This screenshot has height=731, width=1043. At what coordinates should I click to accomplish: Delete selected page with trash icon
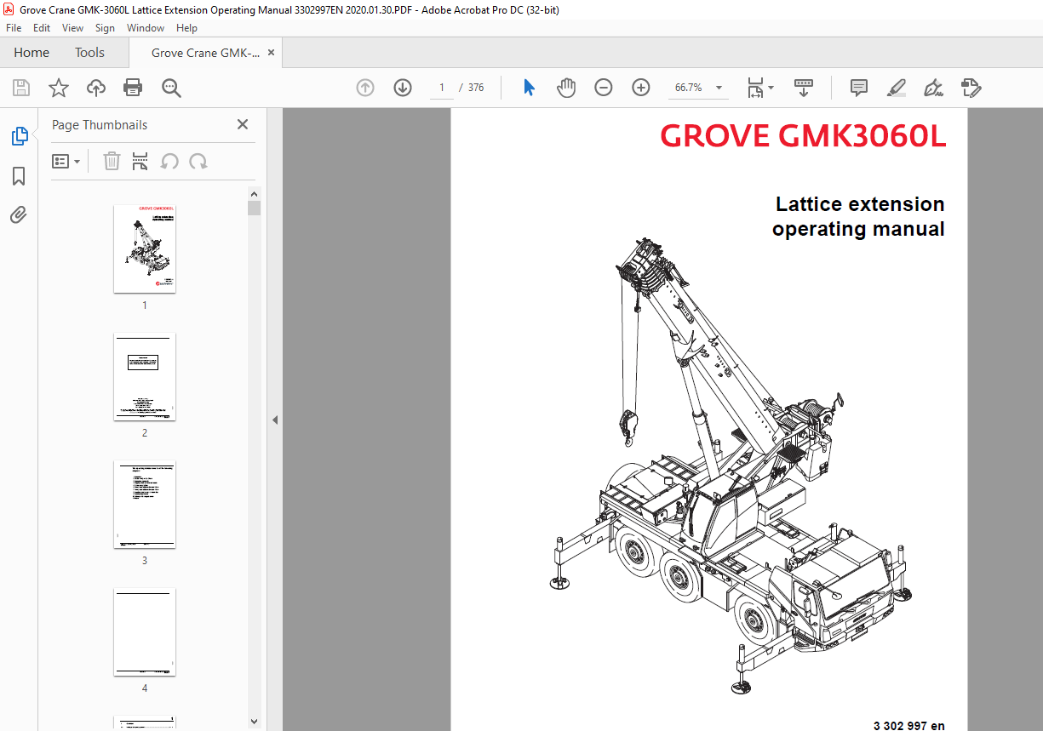pyautogui.click(x=112, y=161)
